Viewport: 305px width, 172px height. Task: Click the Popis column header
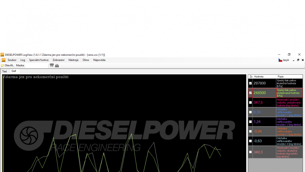click(289, 76)
